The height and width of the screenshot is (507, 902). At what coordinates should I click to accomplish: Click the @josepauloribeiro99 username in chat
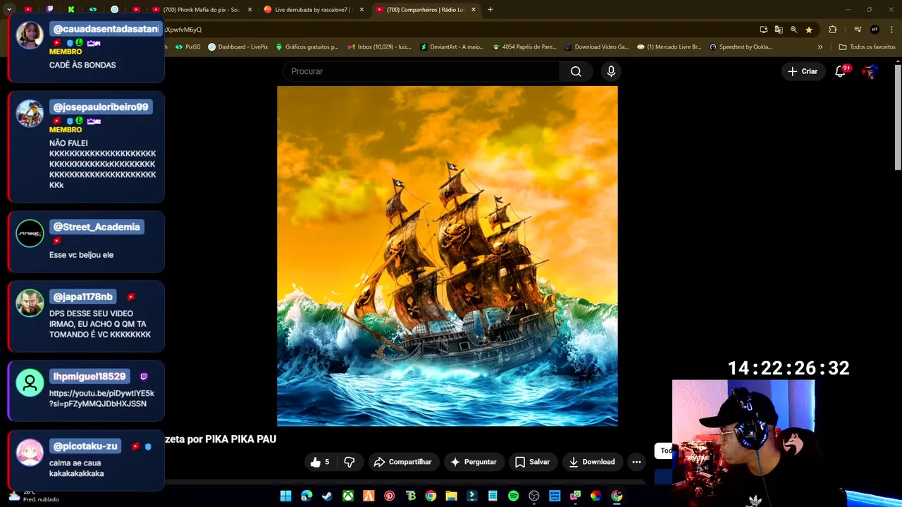(101, 107)
